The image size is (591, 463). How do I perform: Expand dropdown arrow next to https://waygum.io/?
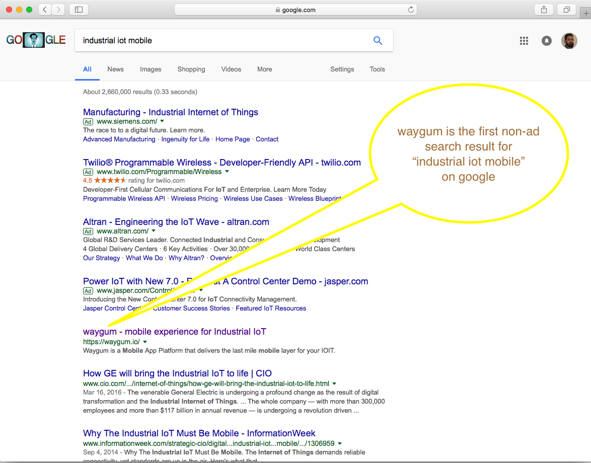tap(145, 342)
